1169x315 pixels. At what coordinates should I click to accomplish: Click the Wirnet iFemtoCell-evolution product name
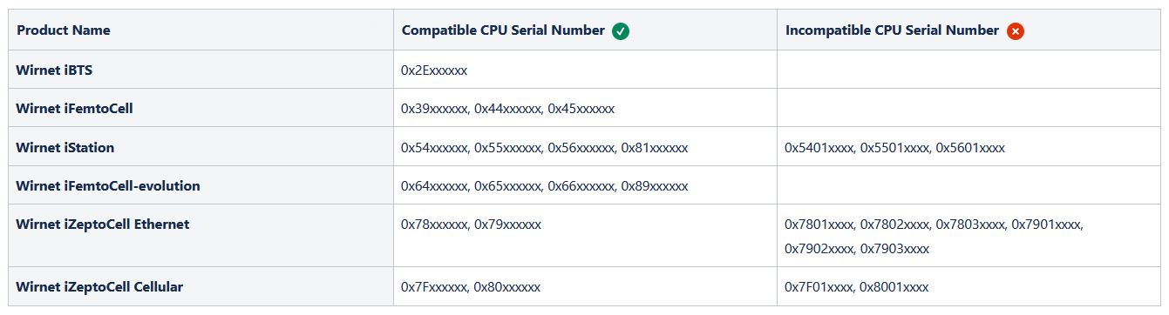coord(108,186)
